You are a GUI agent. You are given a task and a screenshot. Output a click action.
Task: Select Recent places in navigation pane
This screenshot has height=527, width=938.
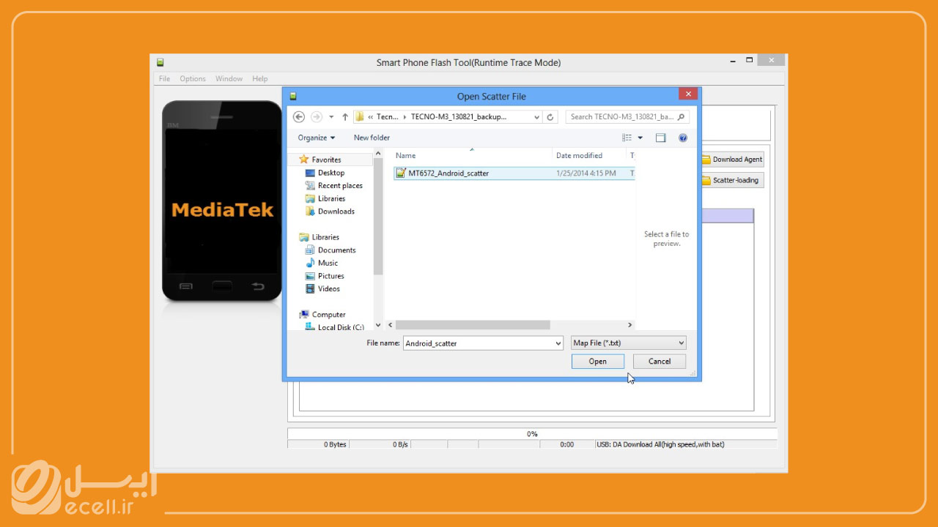[x=340, y=186]
